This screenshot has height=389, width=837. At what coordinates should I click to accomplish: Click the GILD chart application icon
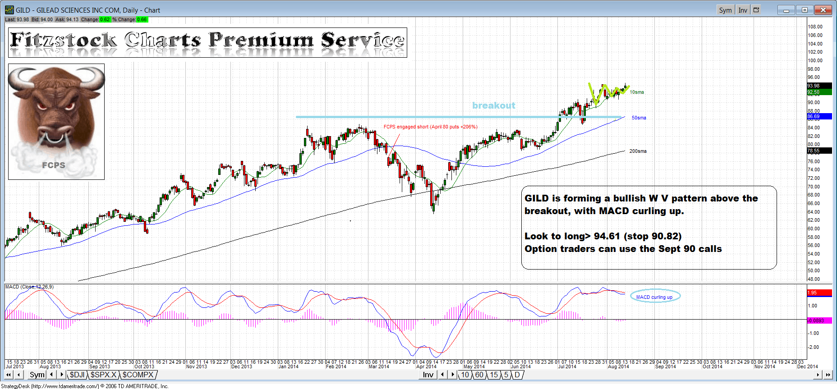tap(9, 10)
